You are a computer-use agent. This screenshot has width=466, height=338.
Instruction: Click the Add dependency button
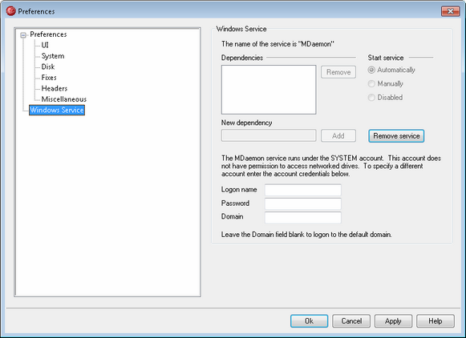(338, 136)
